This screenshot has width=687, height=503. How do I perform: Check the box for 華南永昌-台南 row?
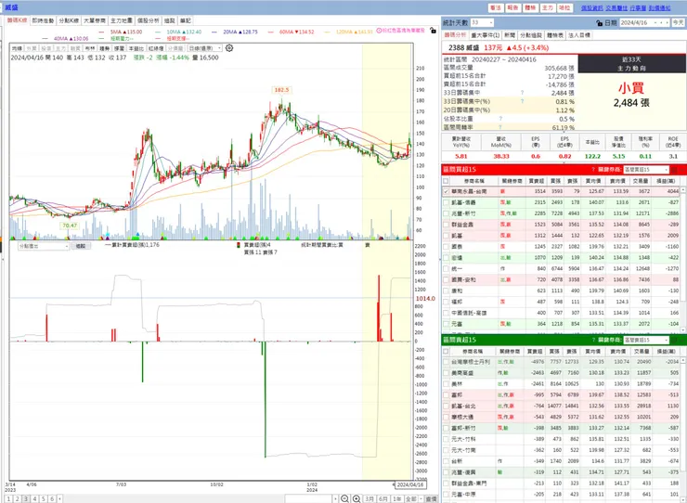coord(446,191)
